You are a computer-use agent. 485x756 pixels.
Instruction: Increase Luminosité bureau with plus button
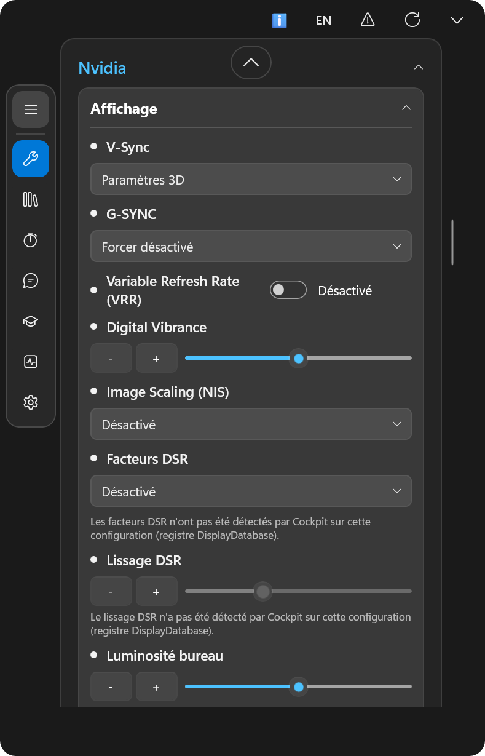pos(157,686)
